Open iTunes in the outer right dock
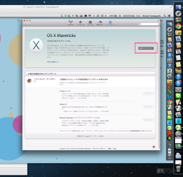The width and height of the screenshot is (183, 177). [178, 77]
